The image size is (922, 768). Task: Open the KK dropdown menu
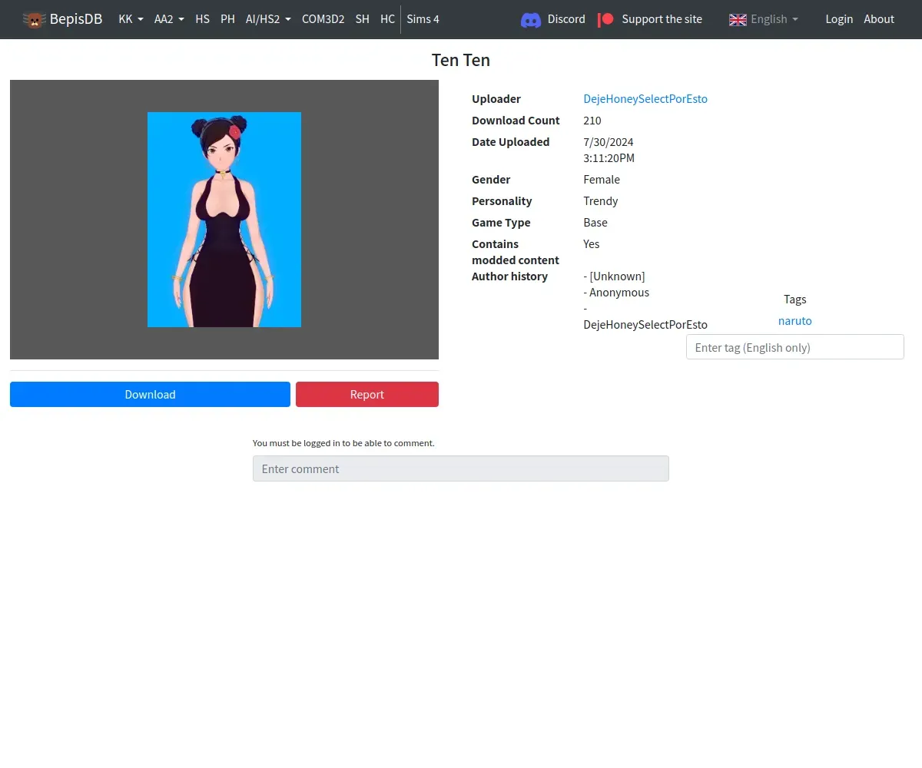(131, 19)
